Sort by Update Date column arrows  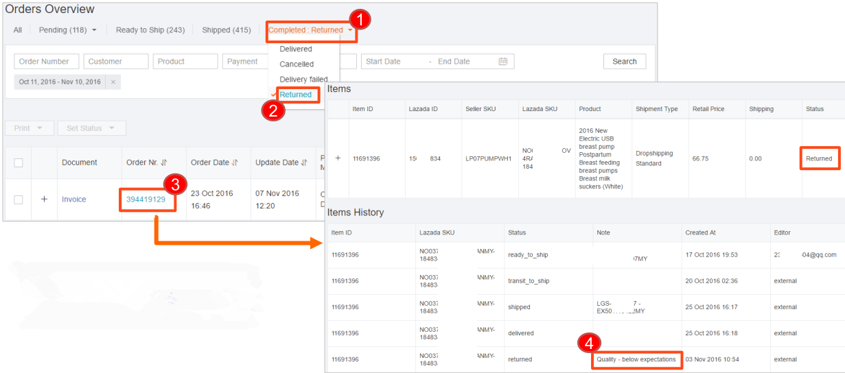point(301,163)
